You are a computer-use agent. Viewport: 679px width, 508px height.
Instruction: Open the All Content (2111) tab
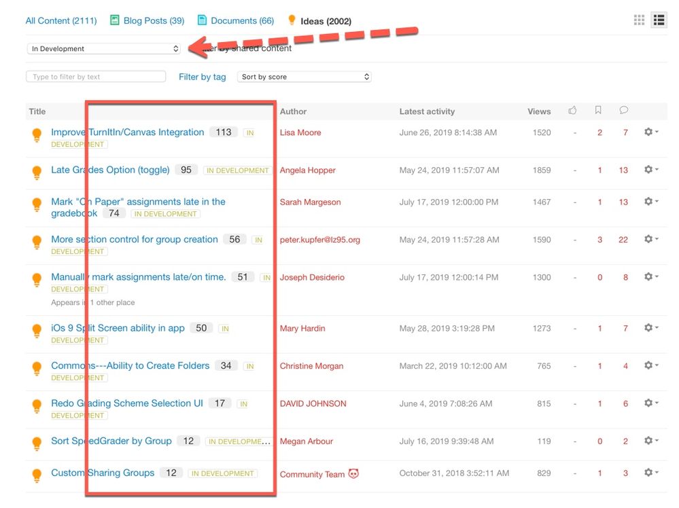(x=61, y=21)
